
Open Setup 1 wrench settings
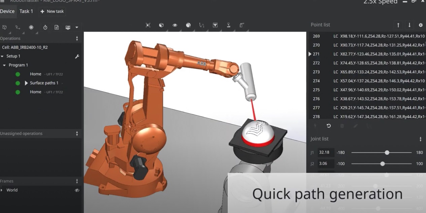[77, 56]
